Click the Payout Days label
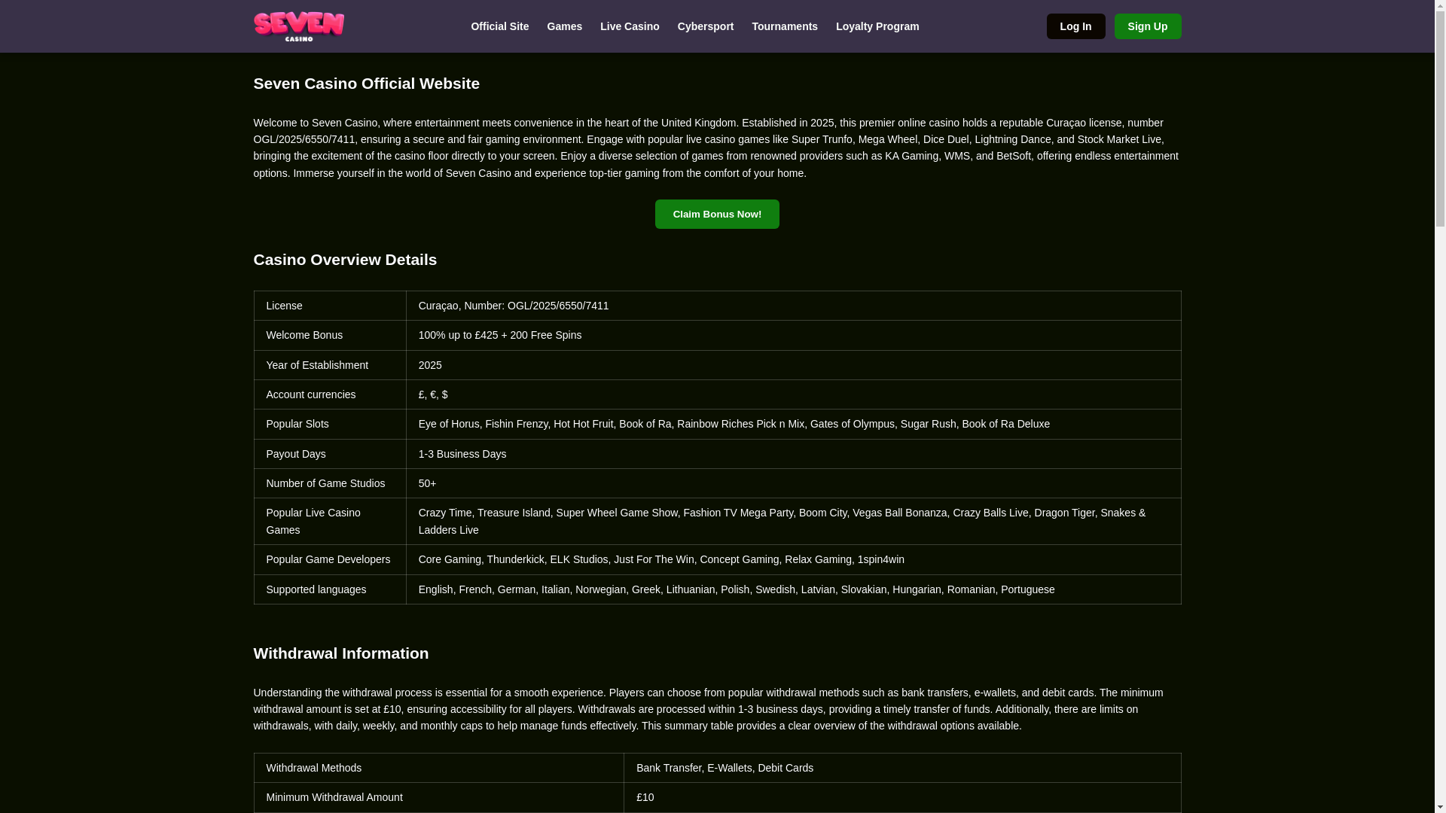 [x=330, y=454]
